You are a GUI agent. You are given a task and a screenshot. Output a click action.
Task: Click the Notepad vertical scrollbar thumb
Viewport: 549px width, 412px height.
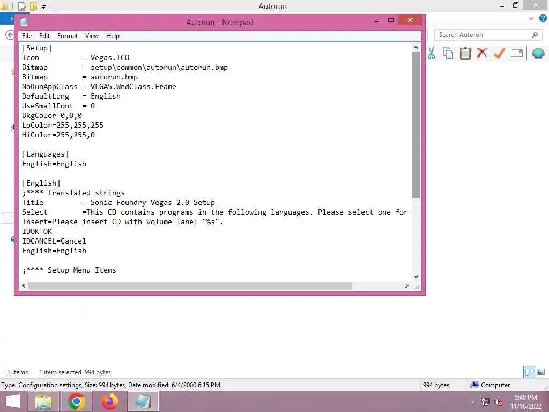(416, 125)
